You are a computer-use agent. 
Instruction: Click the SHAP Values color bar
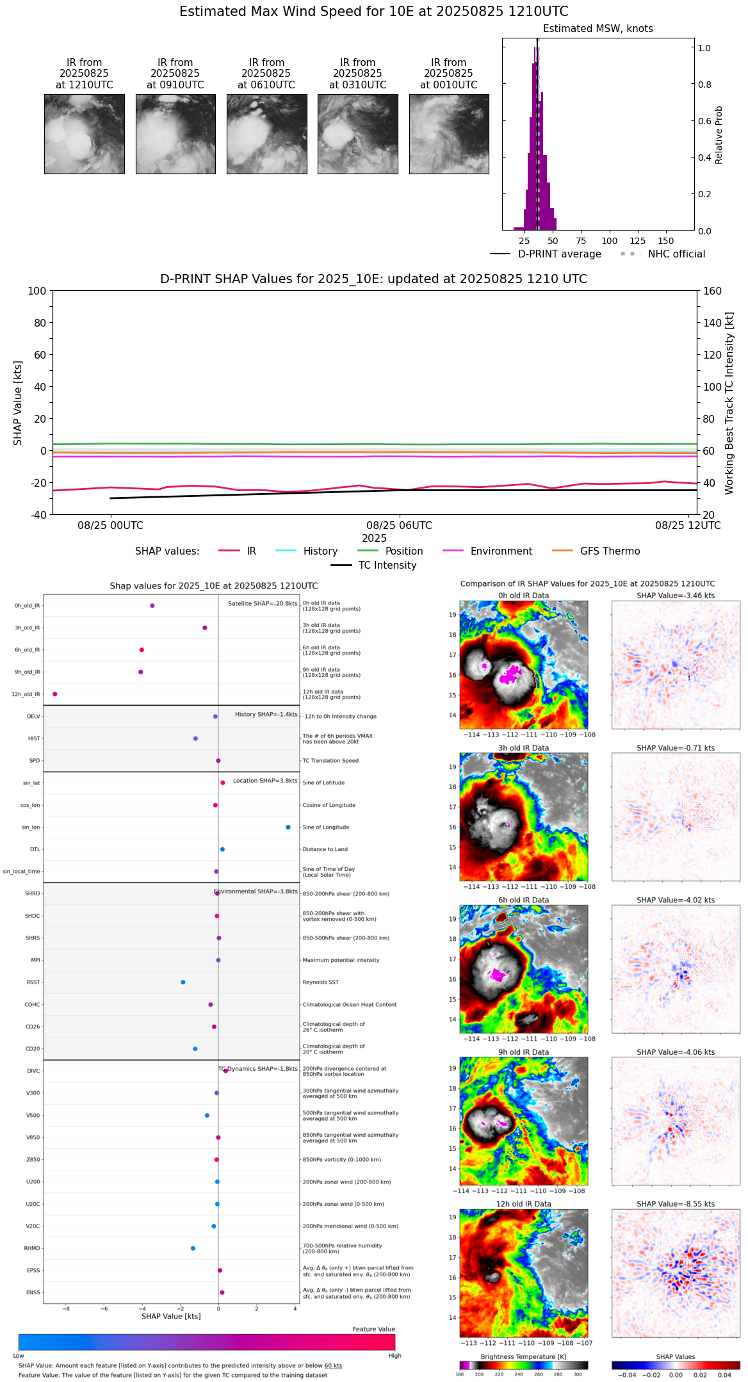pos(676,1365)
